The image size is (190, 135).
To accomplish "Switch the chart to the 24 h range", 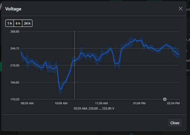I will point(27,23).
